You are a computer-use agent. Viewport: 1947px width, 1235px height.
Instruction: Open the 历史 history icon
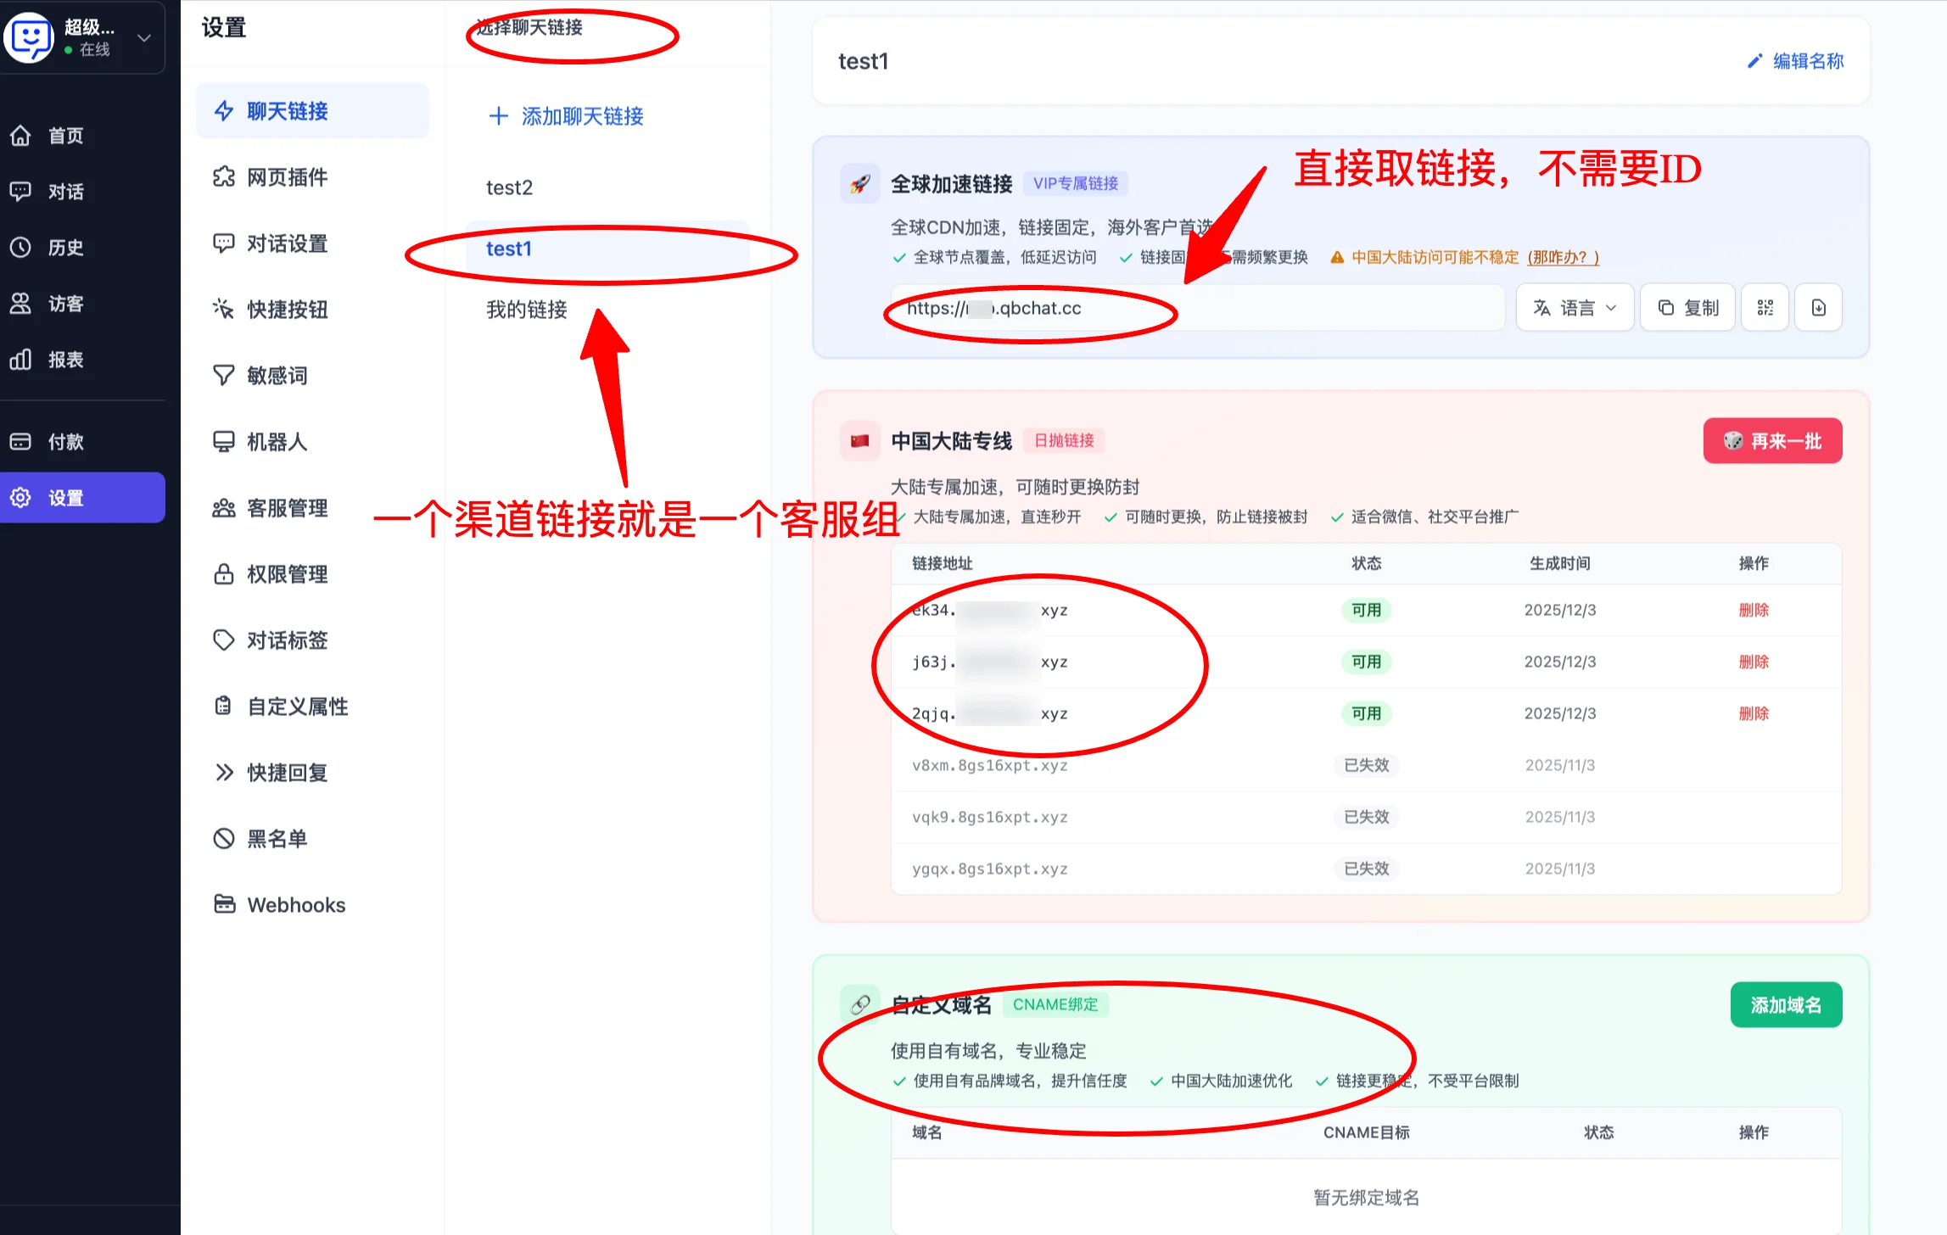(x=21, y=247)
